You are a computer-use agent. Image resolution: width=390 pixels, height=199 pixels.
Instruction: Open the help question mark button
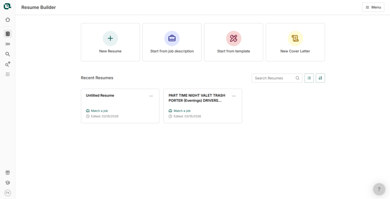[379, 189]
